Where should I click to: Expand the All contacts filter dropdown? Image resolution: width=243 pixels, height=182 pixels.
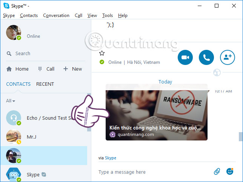11,101
